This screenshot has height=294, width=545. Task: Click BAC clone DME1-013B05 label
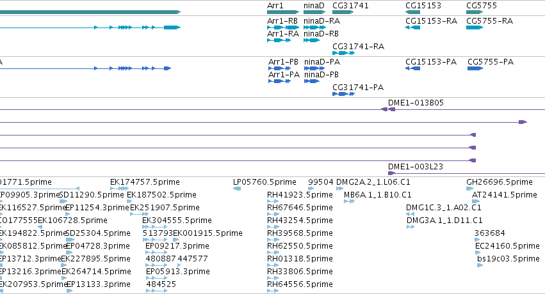point(416,103)
